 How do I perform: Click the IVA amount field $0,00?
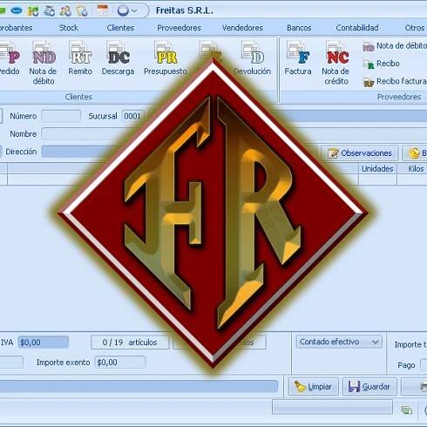pyautogui.click(x=44, y=342)
